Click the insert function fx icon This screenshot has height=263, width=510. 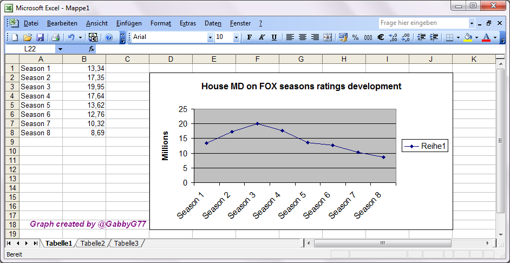point(91,49)
